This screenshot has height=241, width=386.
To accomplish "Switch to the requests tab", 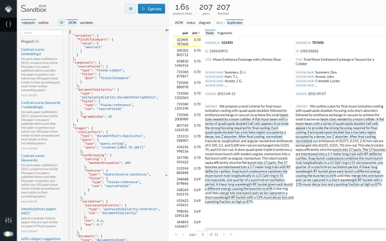I will coord(28,22).
